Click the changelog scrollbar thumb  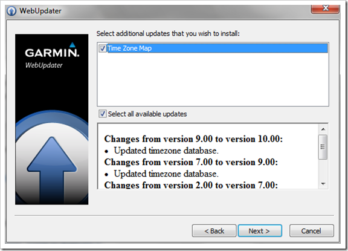(323, 147)
